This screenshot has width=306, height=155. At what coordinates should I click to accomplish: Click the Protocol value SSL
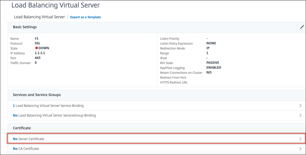tap(38, 43)
